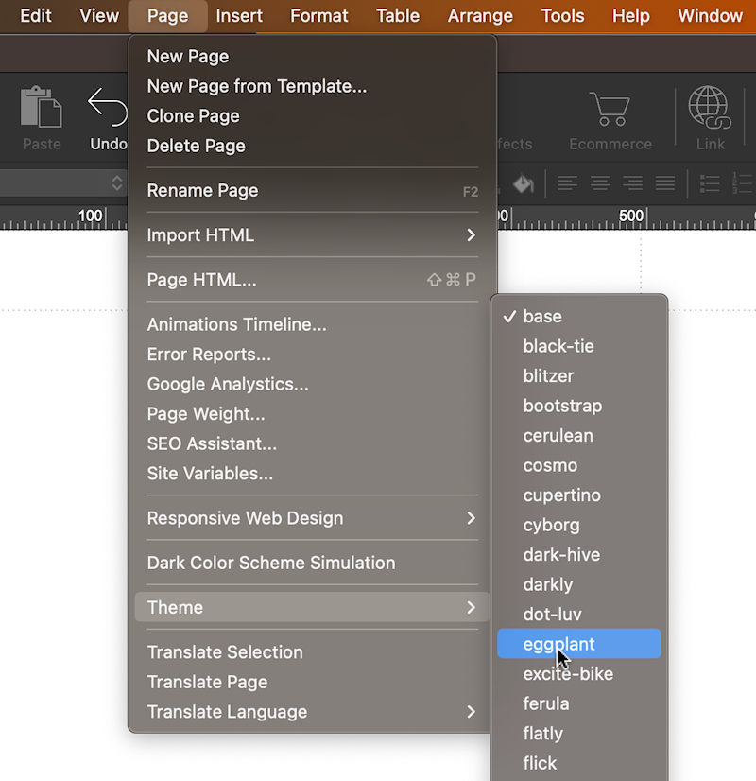
Task: Open the Ecommerce cart icon
Action: [x=610, y=109]
